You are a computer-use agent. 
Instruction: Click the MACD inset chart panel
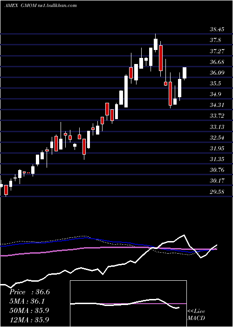click(128, 304)
